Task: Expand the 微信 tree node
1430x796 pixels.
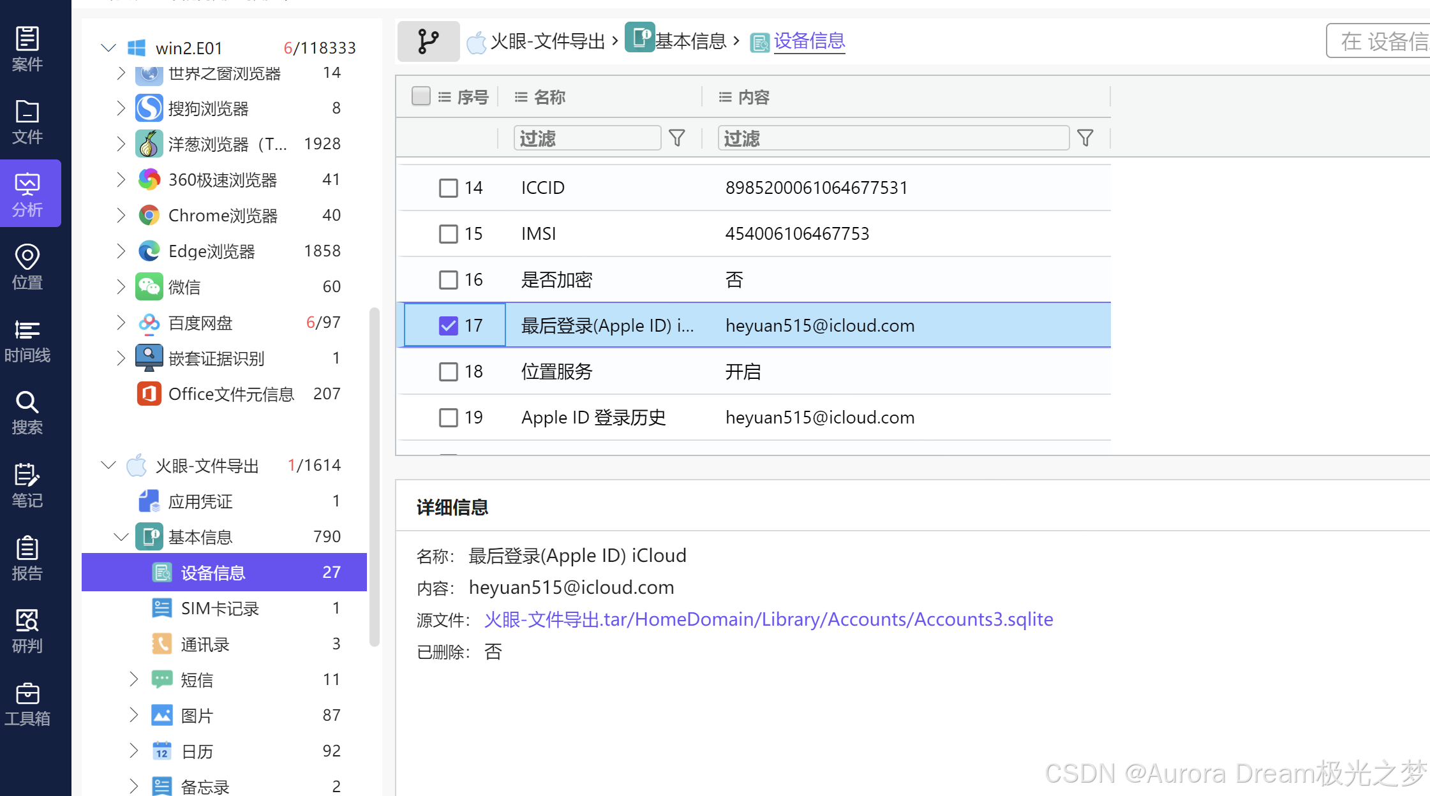Action: click(x=121, y=287)
